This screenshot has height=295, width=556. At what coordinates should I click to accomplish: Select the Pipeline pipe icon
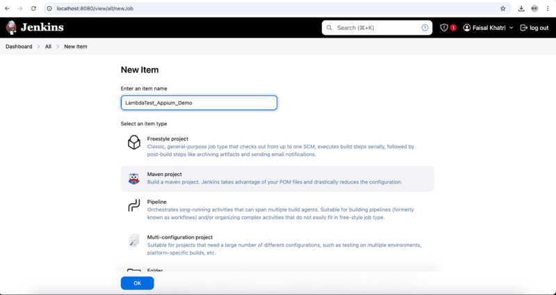(x=133, y=206)
